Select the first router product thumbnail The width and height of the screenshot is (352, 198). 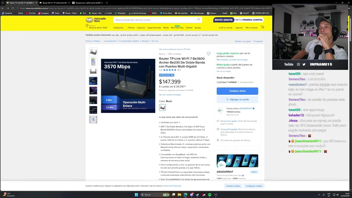[x=93, y=52]
